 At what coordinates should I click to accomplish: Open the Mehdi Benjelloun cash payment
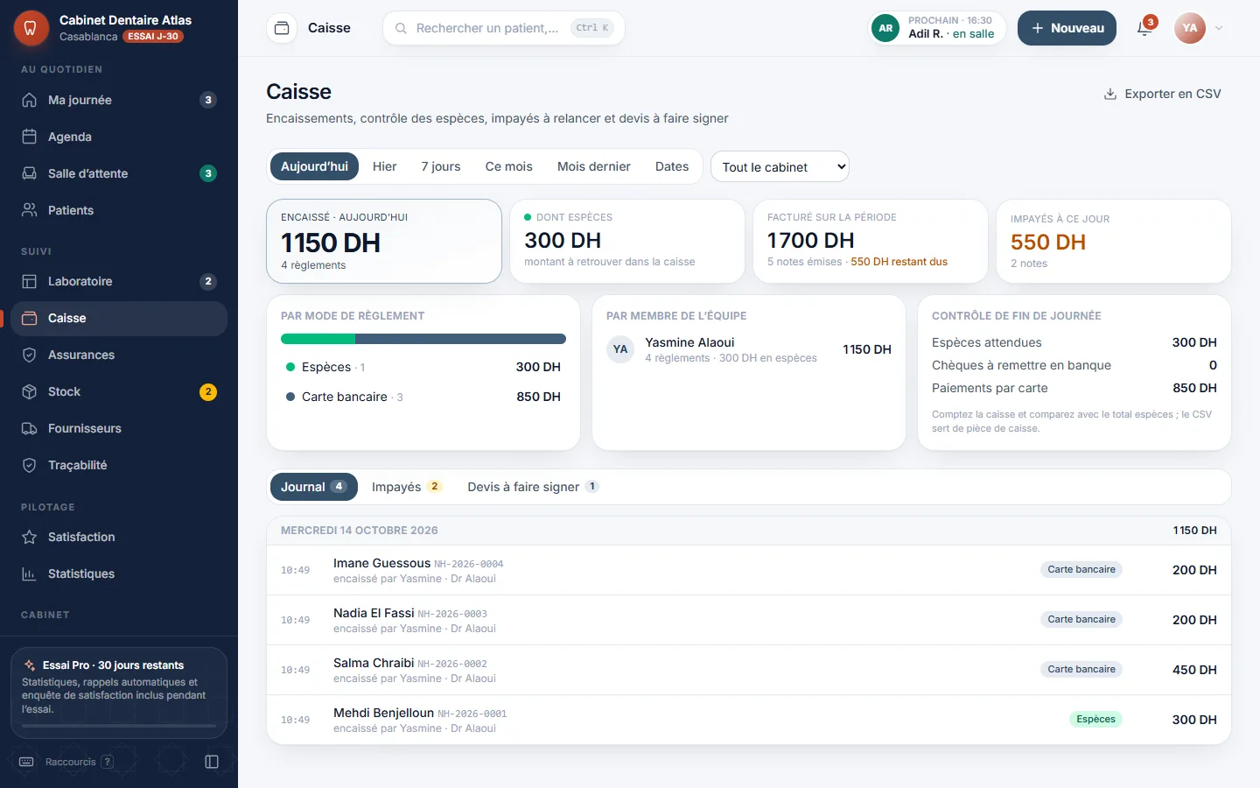coord(749,720)
